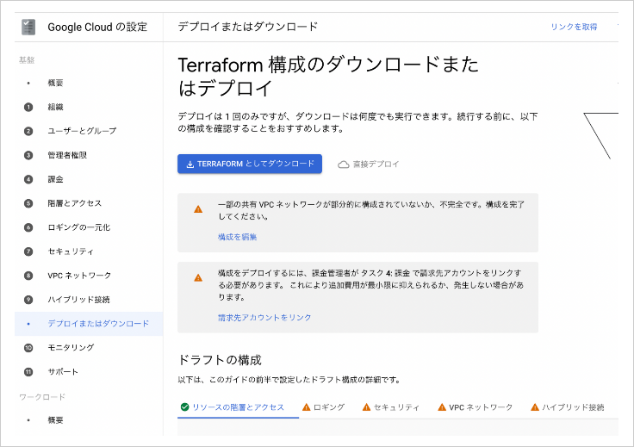Click the Google Cloud setup checklist icon
Viewport: 634px width, 447px height.
[x=28, y=27]
